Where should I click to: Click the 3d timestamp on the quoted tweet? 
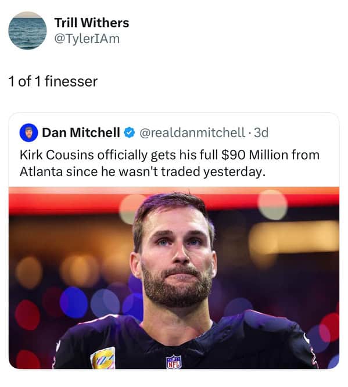261,132
